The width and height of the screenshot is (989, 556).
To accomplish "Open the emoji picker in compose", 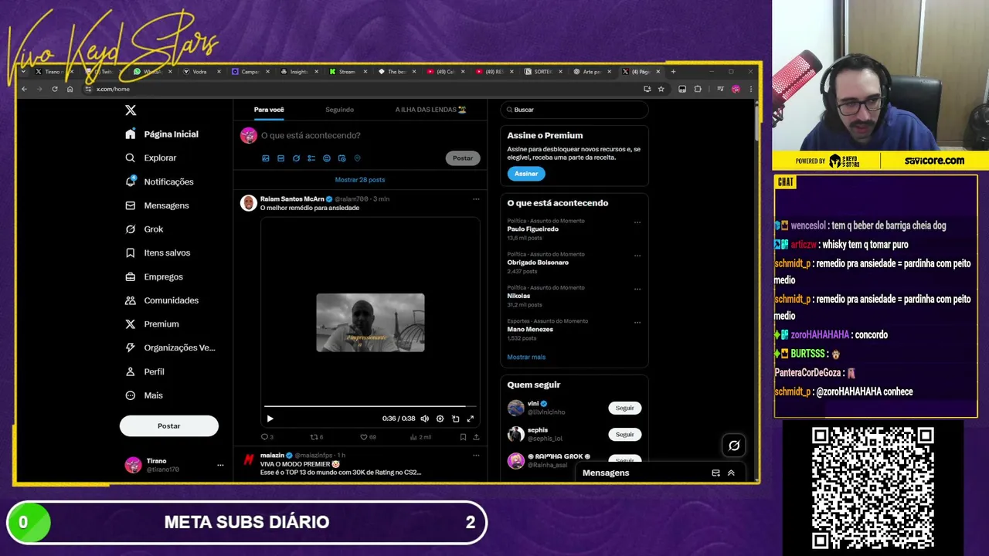I will [327, 158].
